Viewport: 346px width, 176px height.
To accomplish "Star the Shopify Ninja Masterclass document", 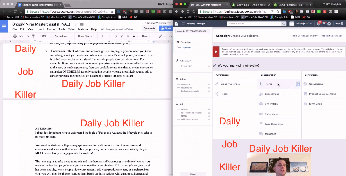I will pos(76,24).
